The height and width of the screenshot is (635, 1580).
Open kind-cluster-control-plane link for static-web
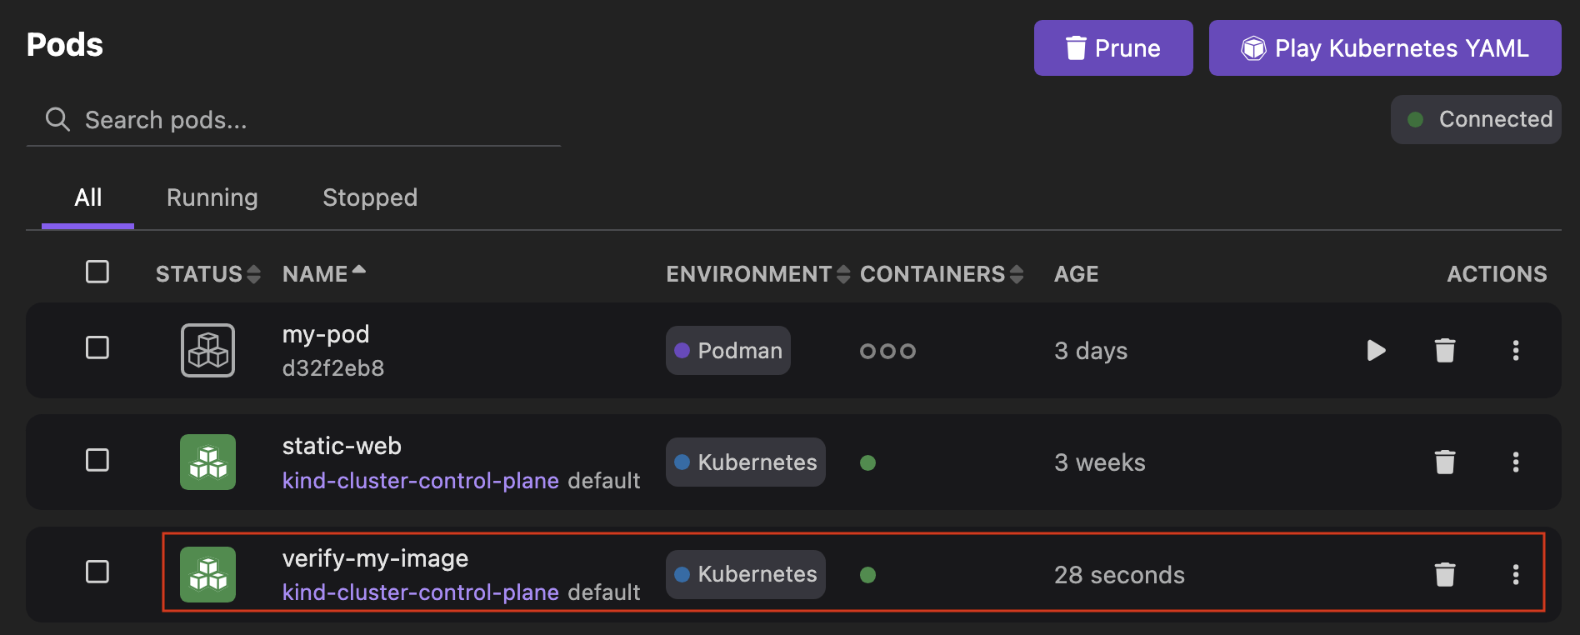(420, 480)
